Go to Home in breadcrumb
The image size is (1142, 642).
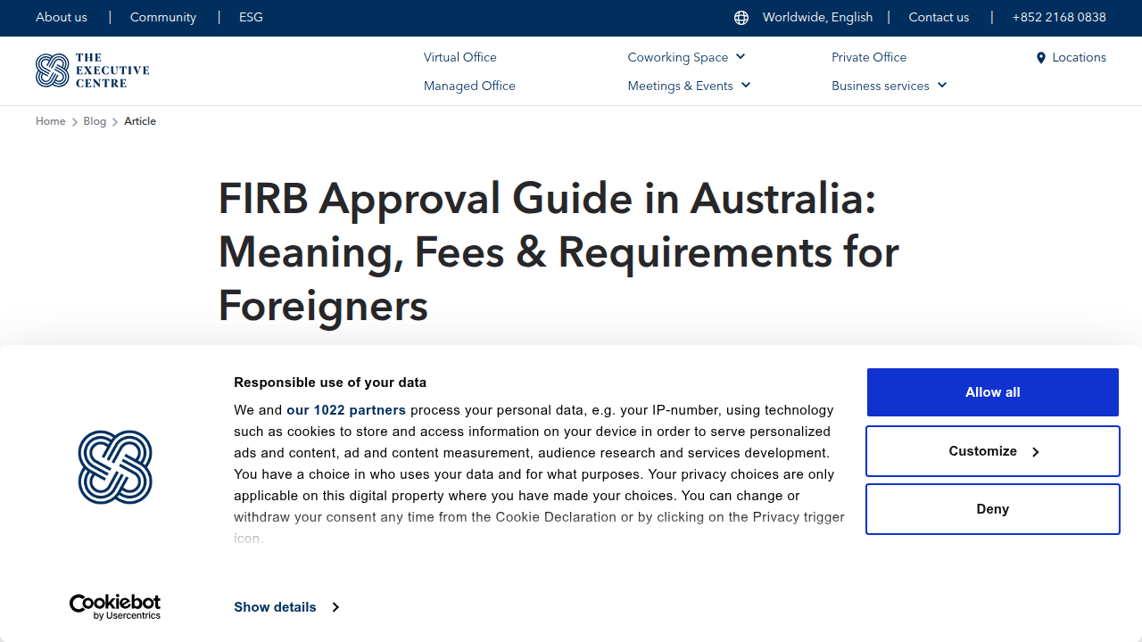pyautogui.click(x=51, y=121)
